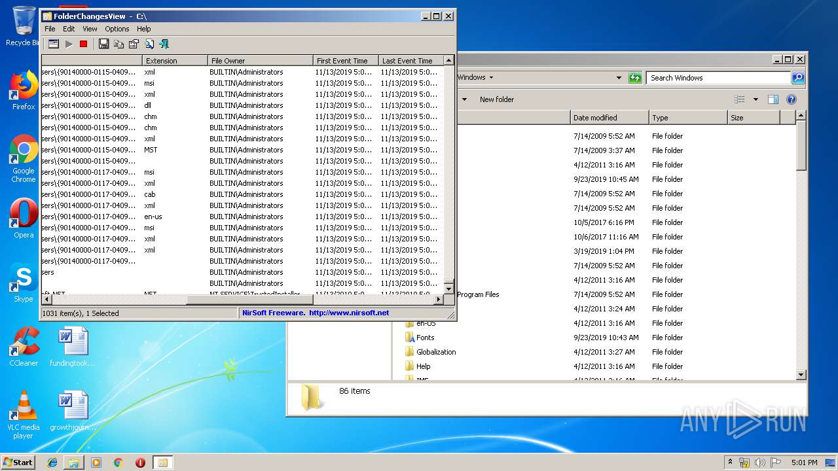Image resolution: width=838 pixels, height=471 pixels.
Task: Open the Edit menu
Action: click(x=69, y=29)
